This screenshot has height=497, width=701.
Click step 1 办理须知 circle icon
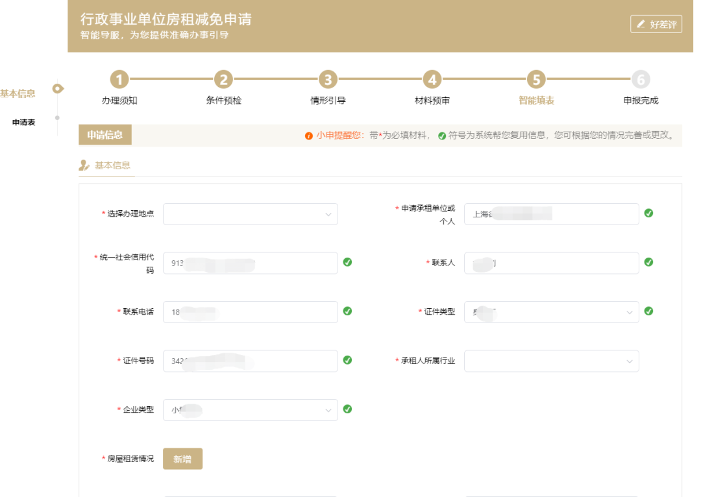click(119, 80)
